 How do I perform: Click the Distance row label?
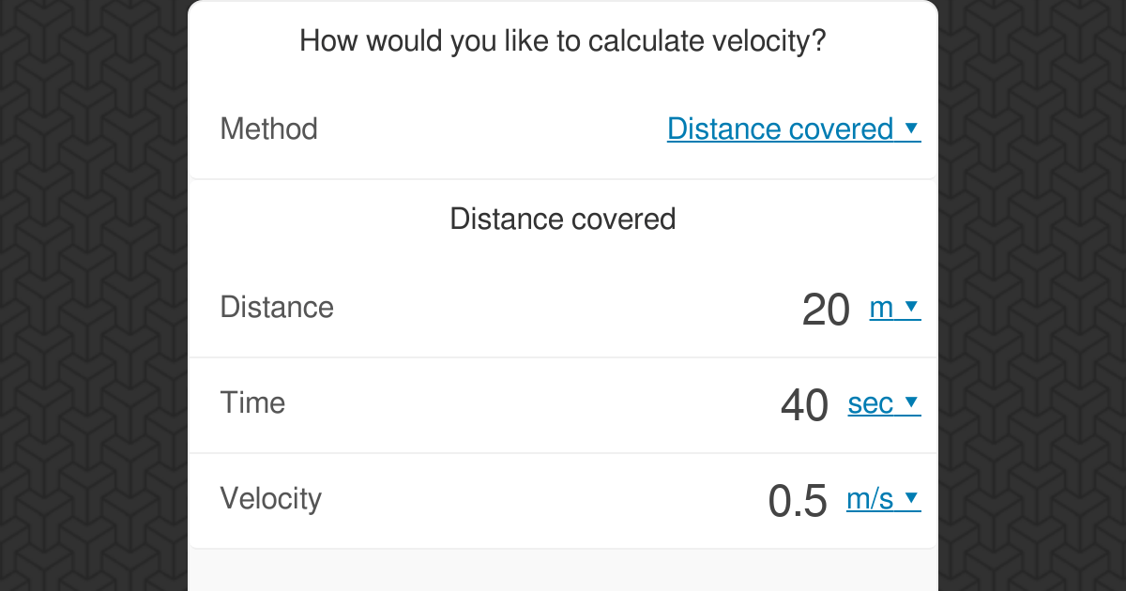(277, 307)
